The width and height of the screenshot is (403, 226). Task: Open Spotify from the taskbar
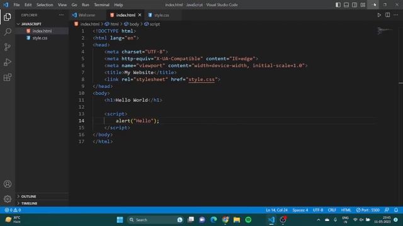pos(248,220)
